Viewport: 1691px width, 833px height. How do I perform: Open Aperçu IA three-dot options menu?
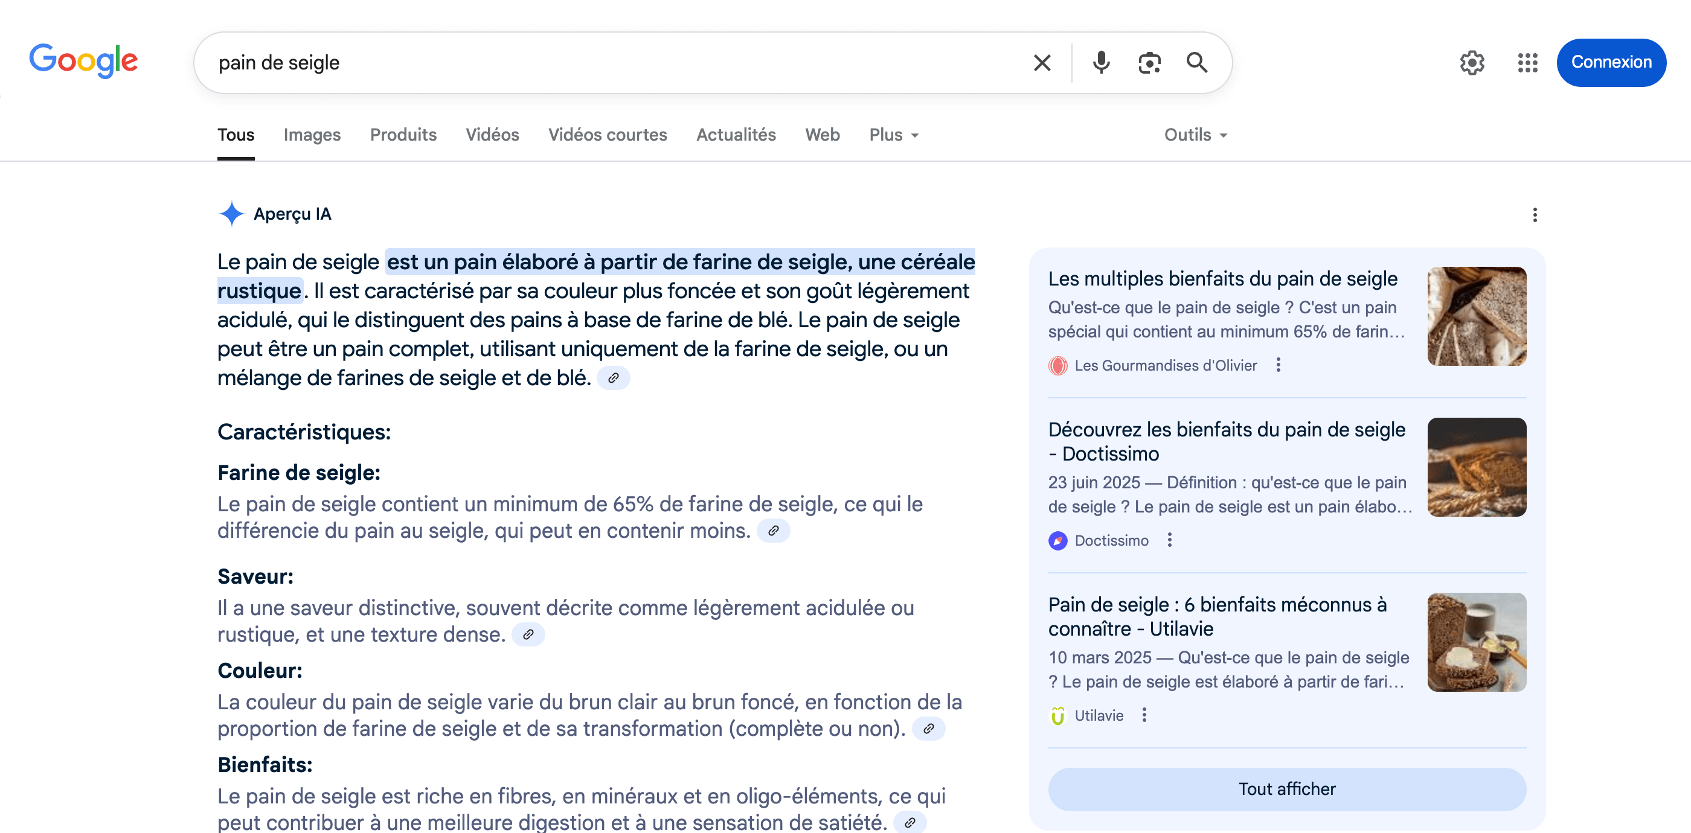[1534, 215]
